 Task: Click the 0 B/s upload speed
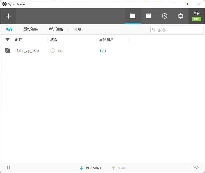(x=122, y=168)
